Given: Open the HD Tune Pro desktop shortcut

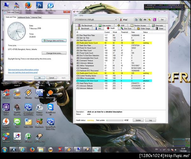Looking at the screenshot, I should pos(39,138).
